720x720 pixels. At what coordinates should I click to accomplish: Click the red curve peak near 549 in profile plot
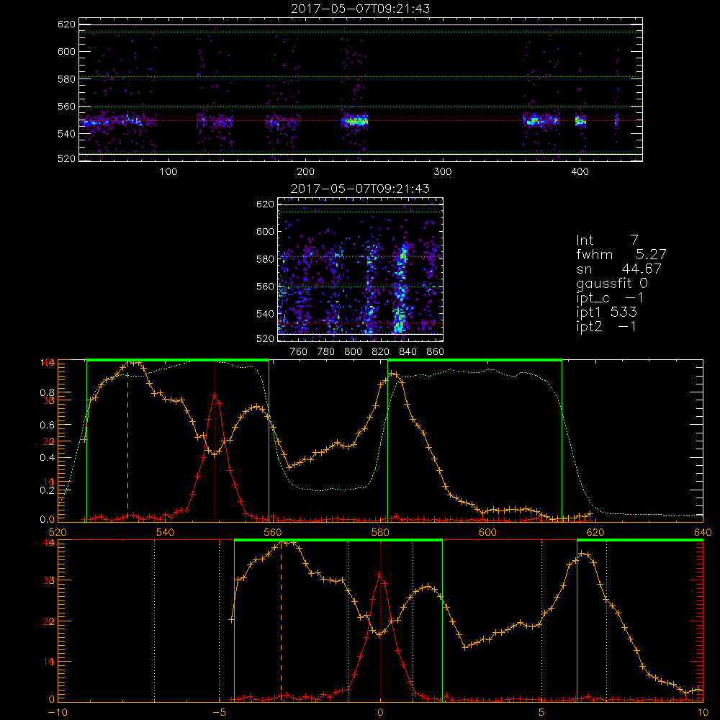pyautogui.click(x=215, y=394)
